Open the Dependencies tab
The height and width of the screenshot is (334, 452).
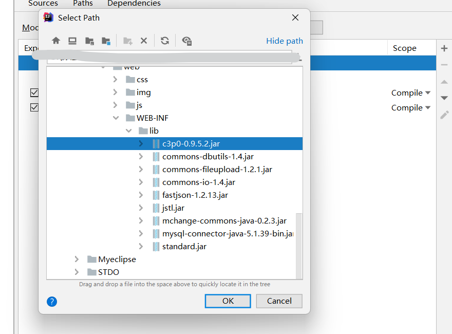pos(134,4)
